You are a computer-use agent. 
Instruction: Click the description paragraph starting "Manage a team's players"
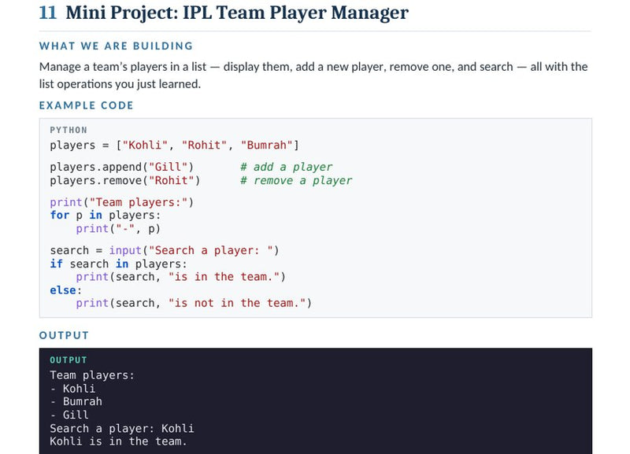tap(313, 75)
